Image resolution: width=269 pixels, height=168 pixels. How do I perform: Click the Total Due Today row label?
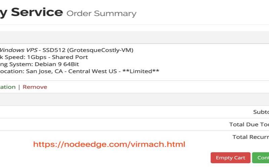pyautogui.click(x=249, y=125)
